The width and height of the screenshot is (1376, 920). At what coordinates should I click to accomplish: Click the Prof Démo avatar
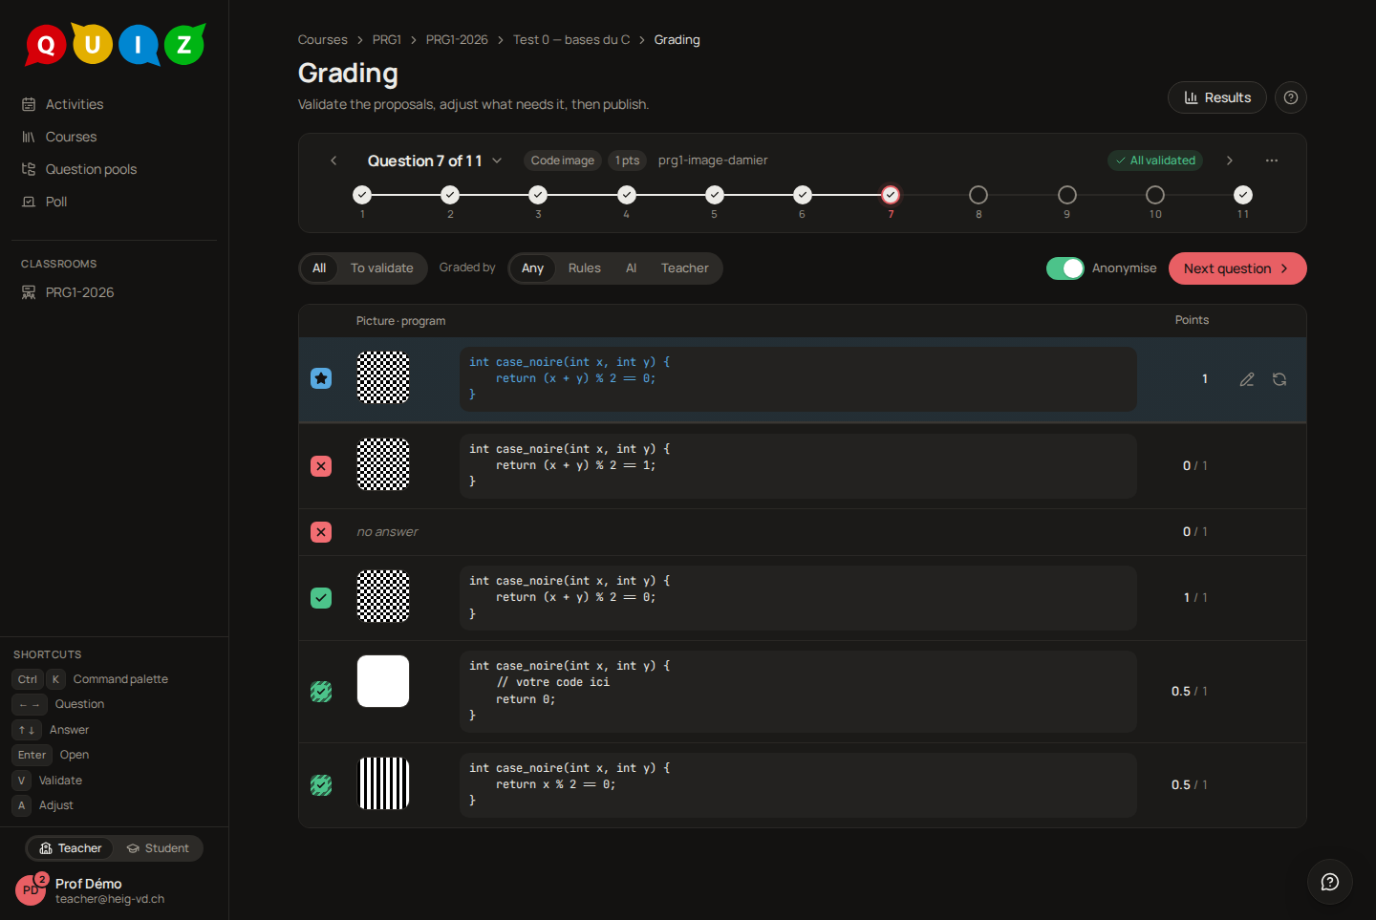click(31, 889)
